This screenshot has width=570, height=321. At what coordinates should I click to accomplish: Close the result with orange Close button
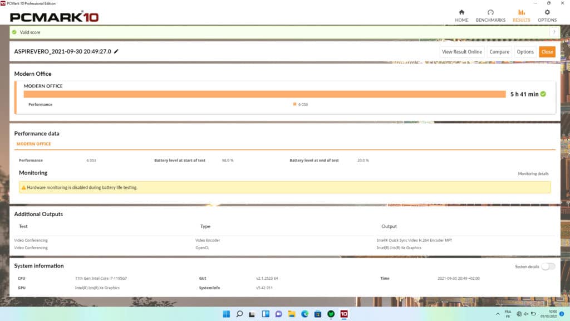[x=547, y=52]
